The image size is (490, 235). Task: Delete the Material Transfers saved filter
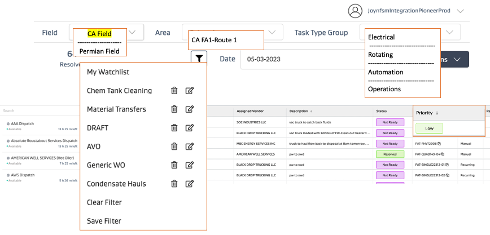174,109
